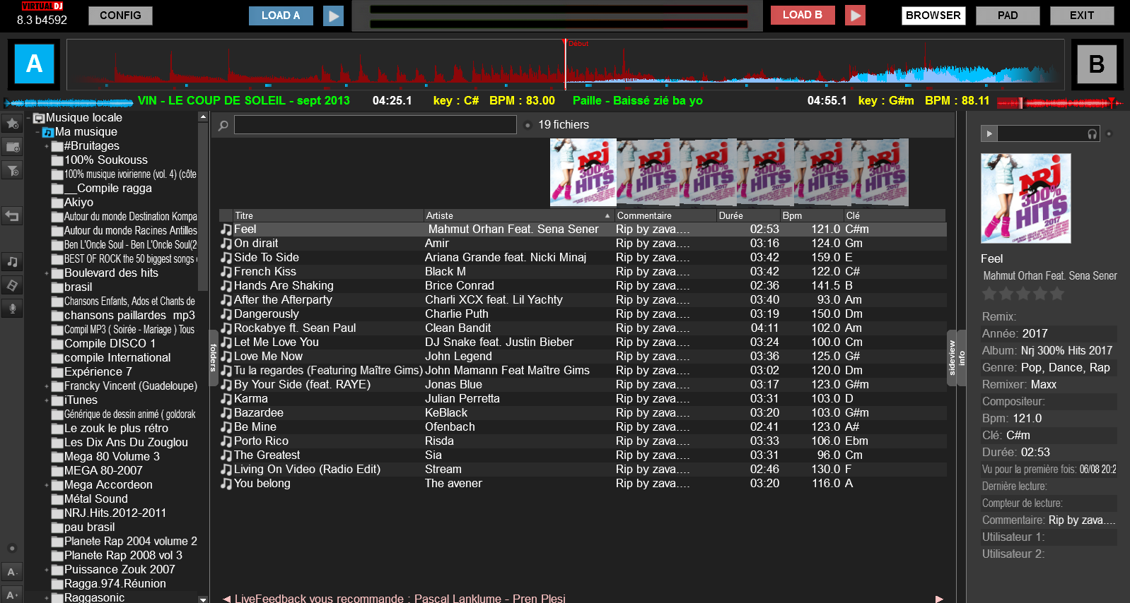Click the folder list scroll-up arrow
Image resolution: width=1130 pixels, height=603 pixels.
pyautogui.click(x=203, y=117)
